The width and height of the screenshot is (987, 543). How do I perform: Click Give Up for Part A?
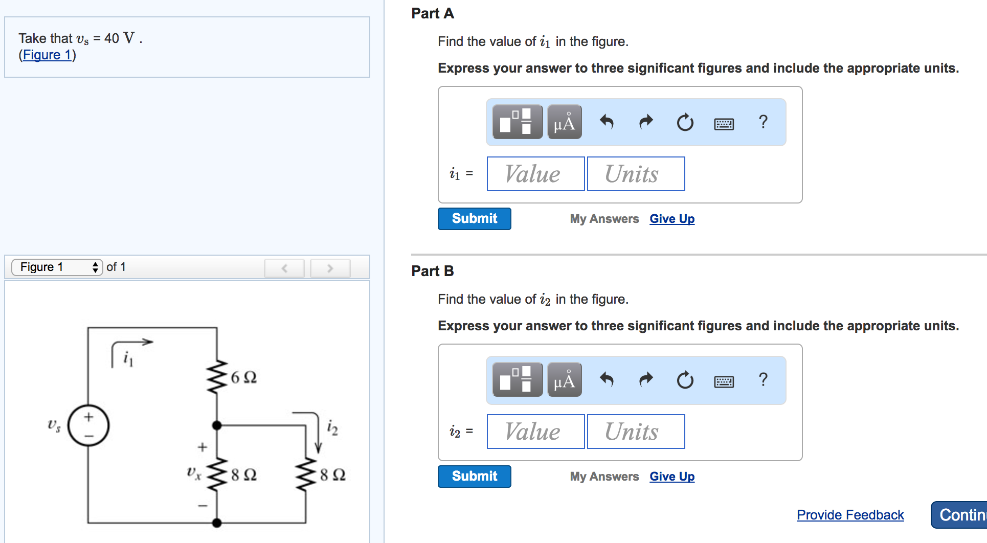[671, 218]
